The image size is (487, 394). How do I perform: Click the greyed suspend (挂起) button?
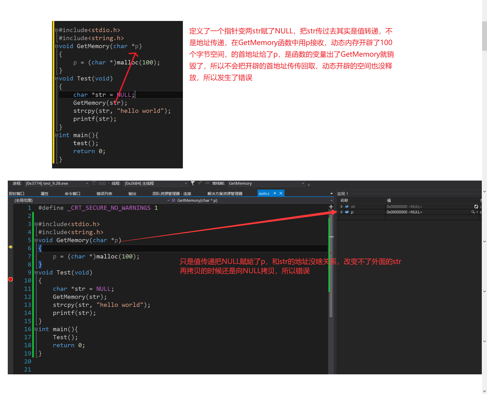[x=99, y=183]
